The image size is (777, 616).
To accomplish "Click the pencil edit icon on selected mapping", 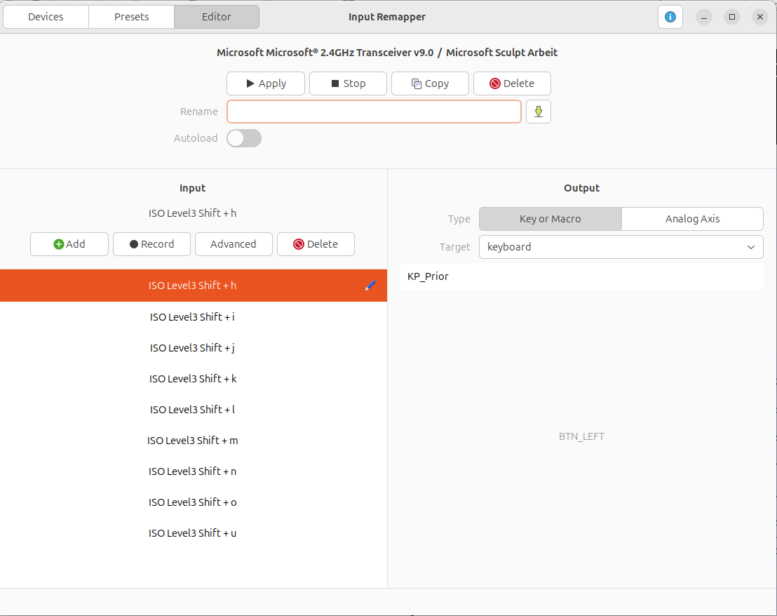I will [370, 286].
